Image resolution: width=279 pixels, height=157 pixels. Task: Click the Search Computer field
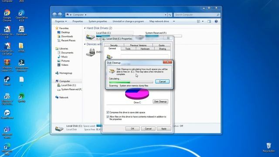[197, 15]
